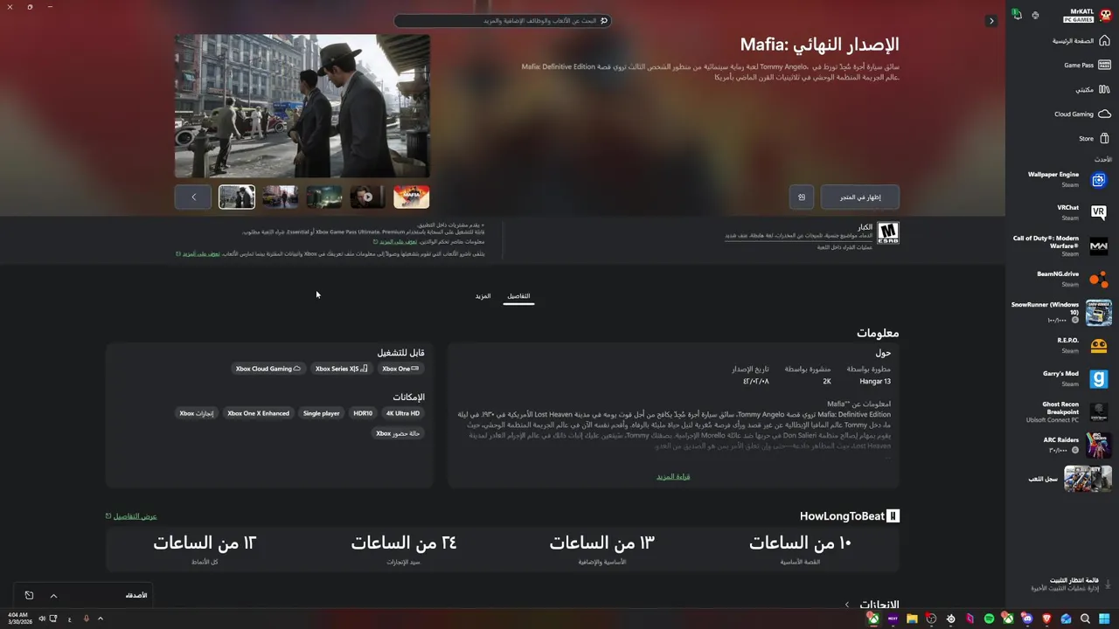Select the first gallery thumbnail with men in hats

[237, 197]
